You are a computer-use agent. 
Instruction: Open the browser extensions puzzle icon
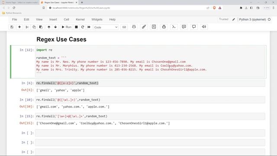[241, 8]
